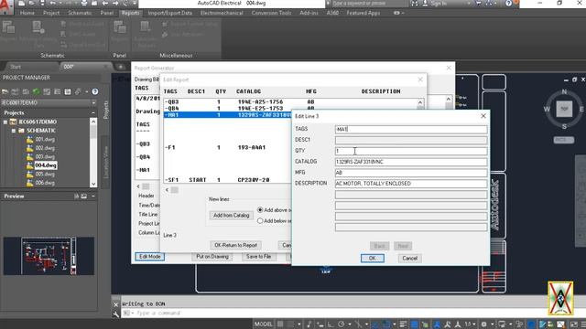Click Save to File button
The image size is (586, 329).
[258, 257]
